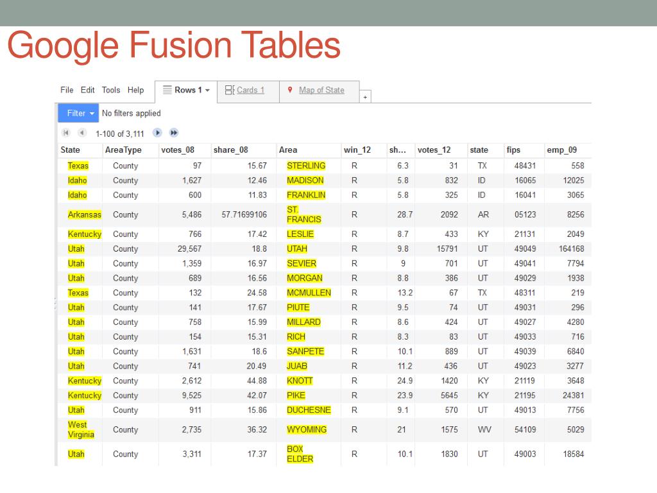Screen dimensions: 657x493
Task: Click the truncated sh... column header
Action: 398,150
